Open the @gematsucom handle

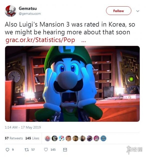(x=30, y=14)
